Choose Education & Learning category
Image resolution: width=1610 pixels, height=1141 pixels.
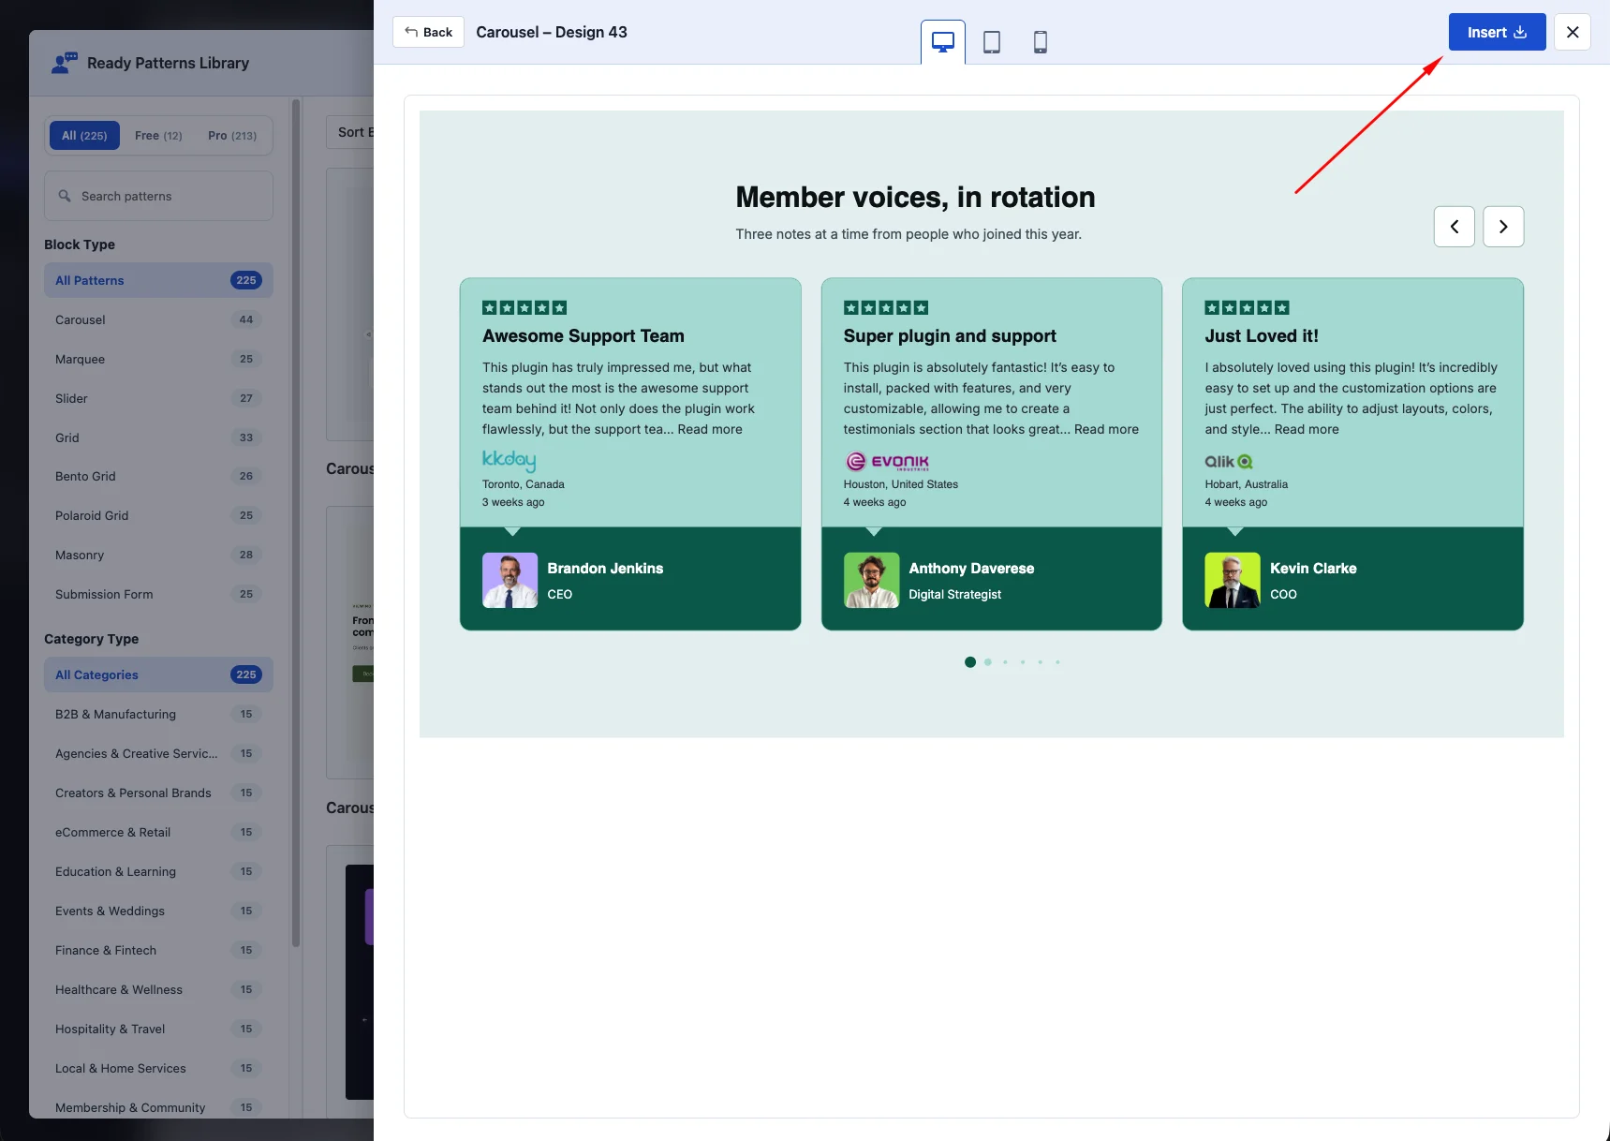pos(158,871)
